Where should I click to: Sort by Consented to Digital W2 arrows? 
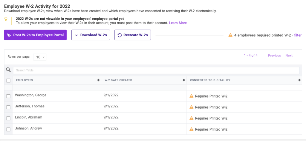299,80
